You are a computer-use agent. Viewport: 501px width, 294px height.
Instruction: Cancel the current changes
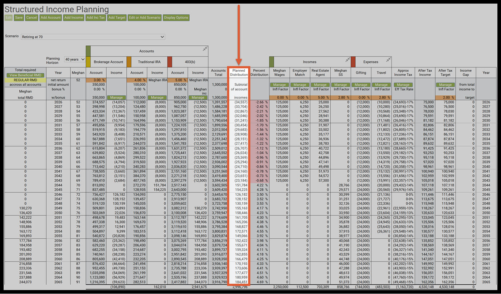tap(31, 18)
